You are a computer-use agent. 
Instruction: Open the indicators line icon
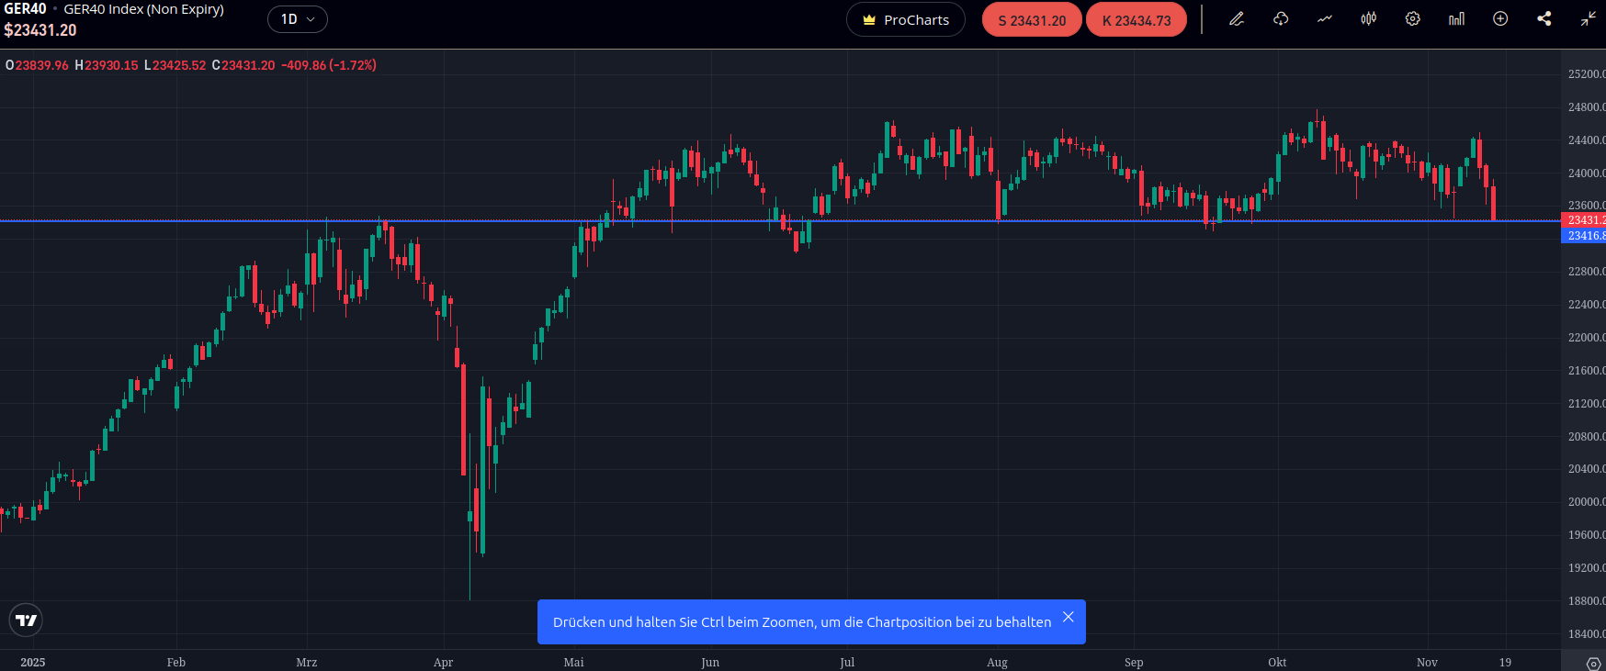tap(1324, 19)
